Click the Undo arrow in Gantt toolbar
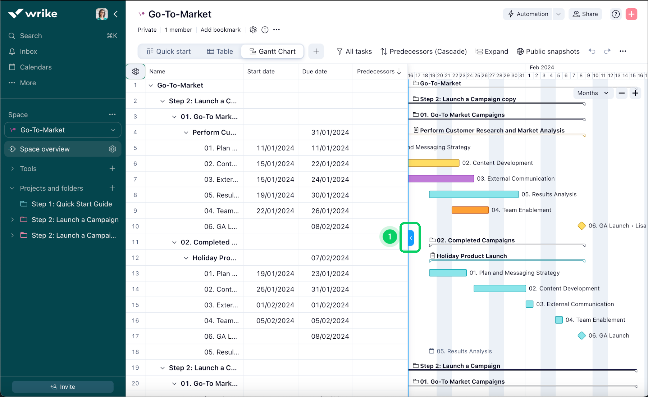The width and height of the screenshot is (648, 397). [x=592, y=51]
